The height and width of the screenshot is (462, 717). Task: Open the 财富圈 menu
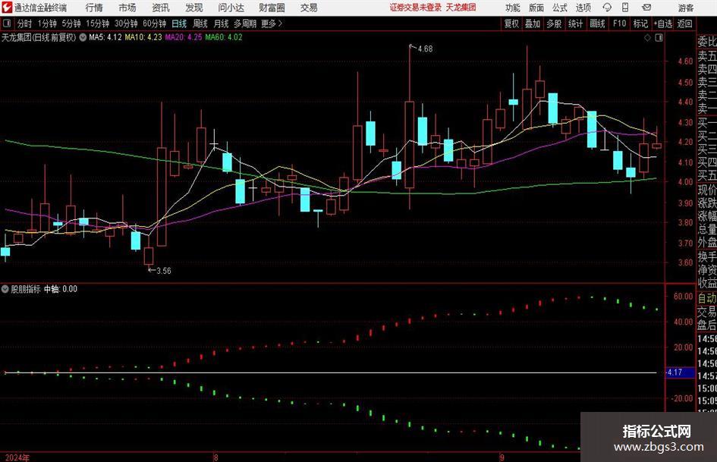pyautogui.click(x=272, y=8)
